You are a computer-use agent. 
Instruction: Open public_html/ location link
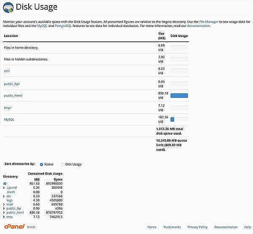(13, 95)
